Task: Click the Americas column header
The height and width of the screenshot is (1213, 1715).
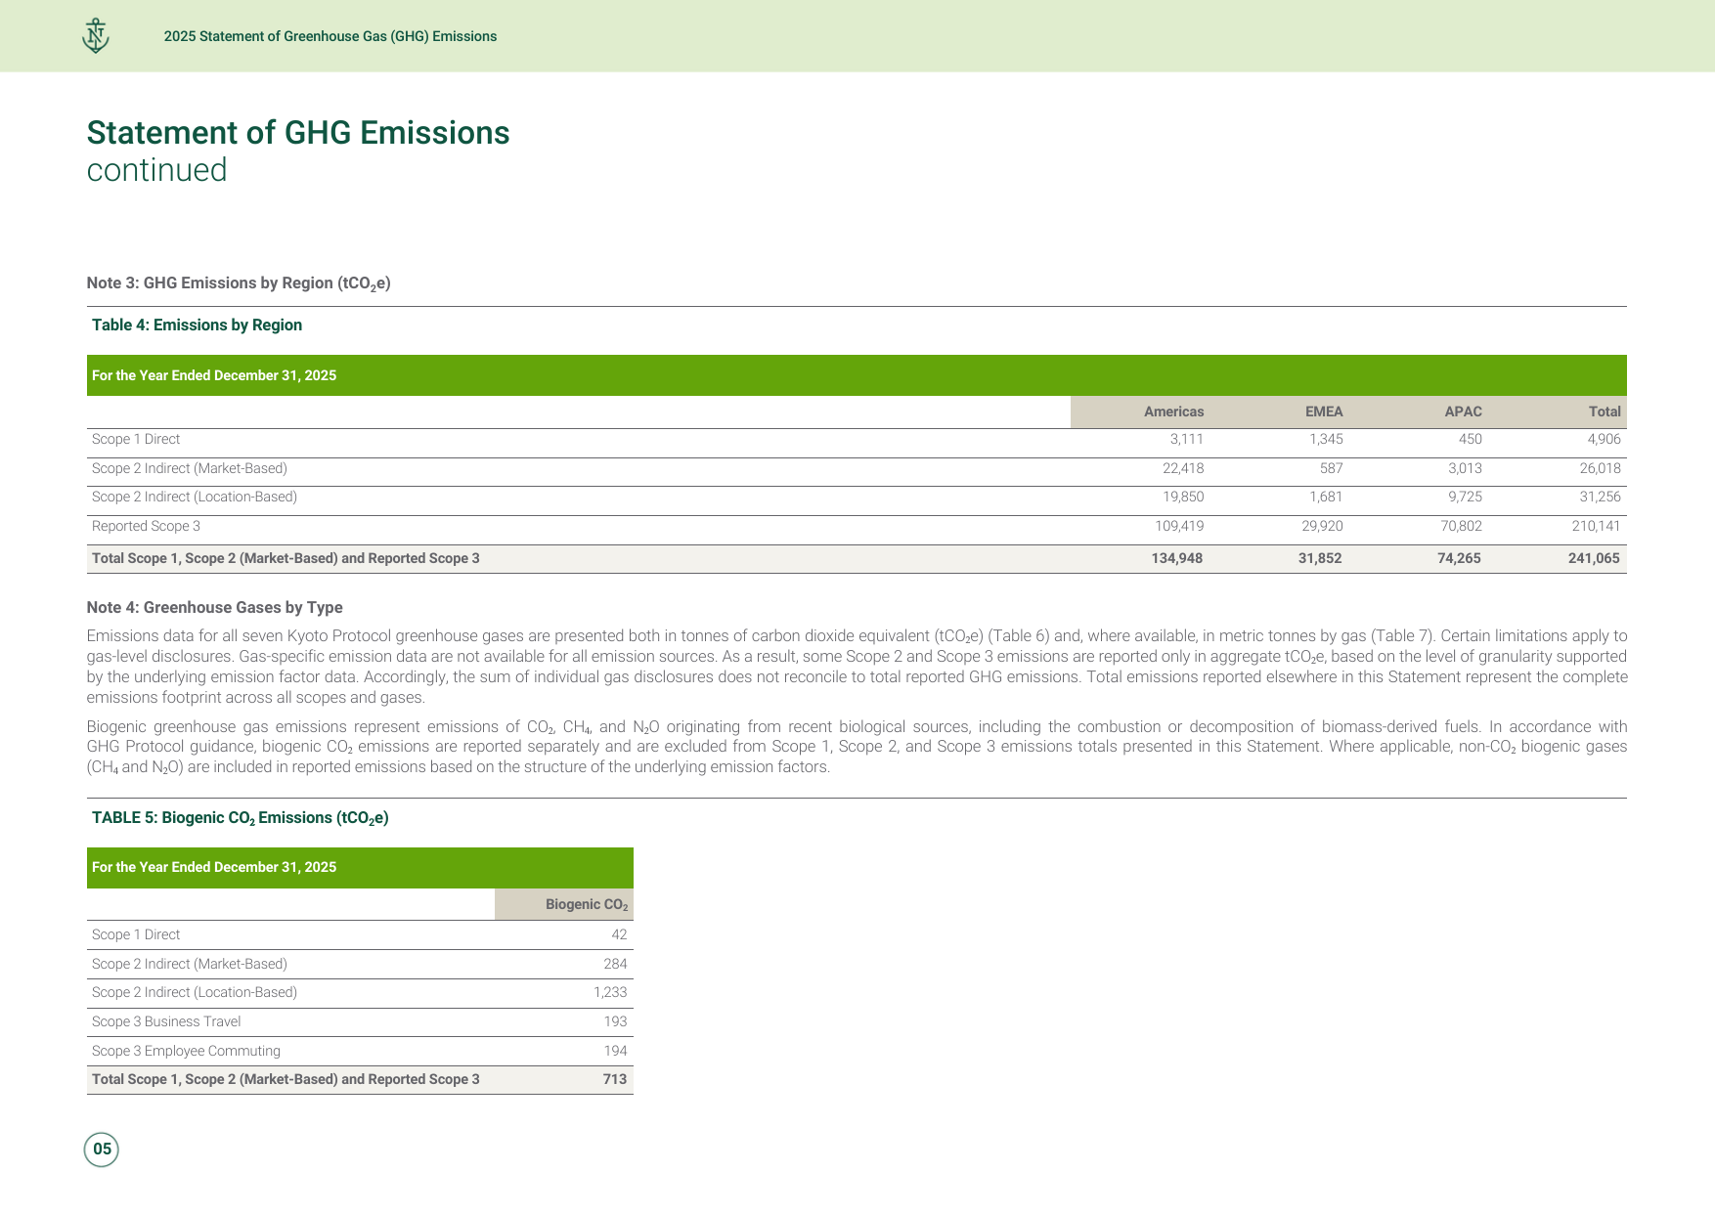Action: tap(1174, 412)
